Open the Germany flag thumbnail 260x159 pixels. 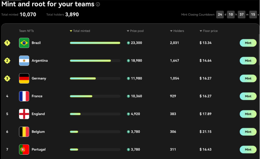(x=24, y=78)
